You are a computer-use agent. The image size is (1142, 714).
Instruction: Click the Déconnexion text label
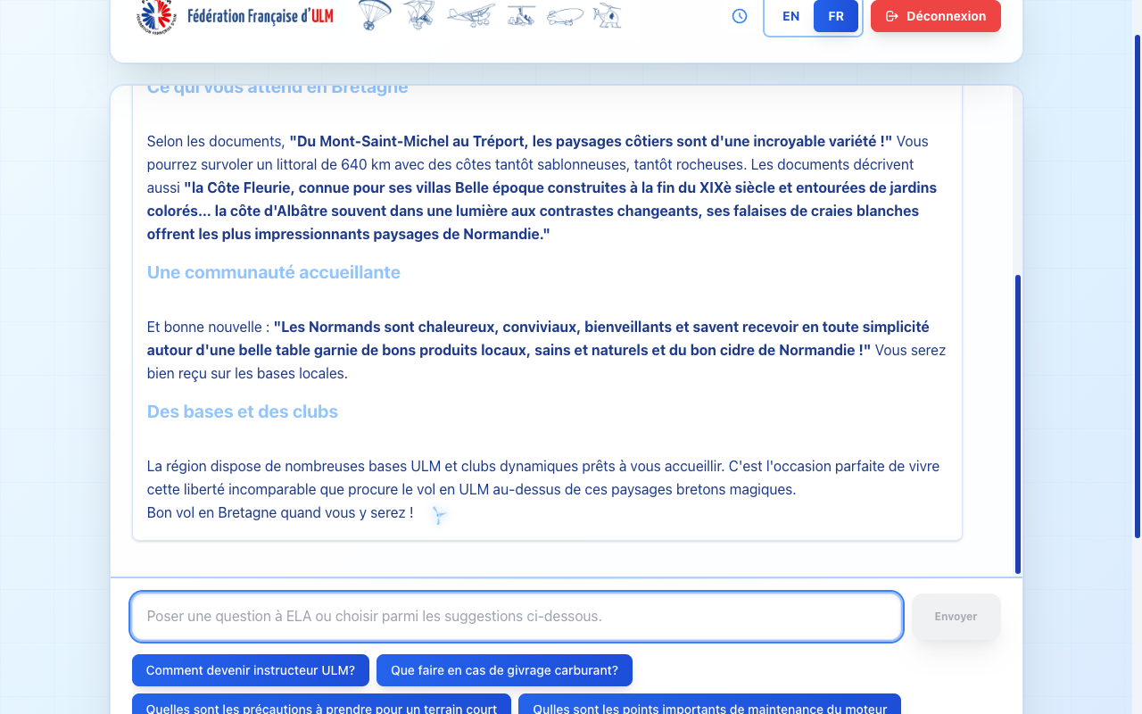coord(946,16)
